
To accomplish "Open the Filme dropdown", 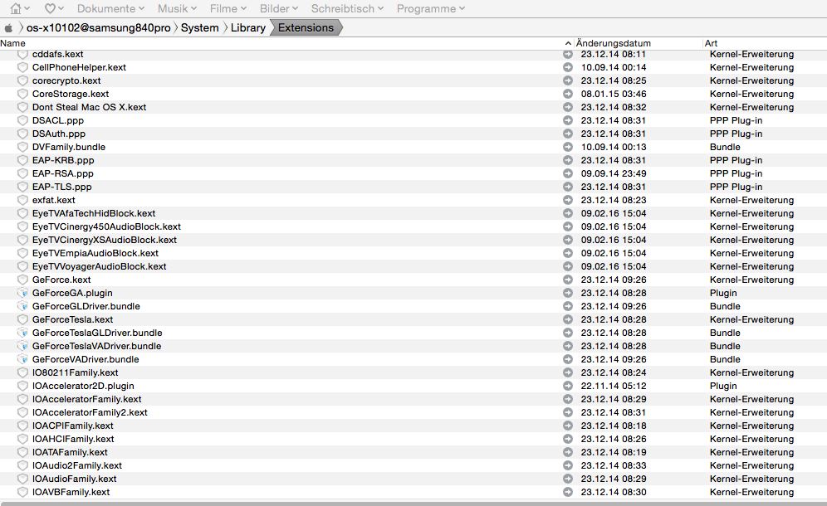I will click(x=228, y=8).
